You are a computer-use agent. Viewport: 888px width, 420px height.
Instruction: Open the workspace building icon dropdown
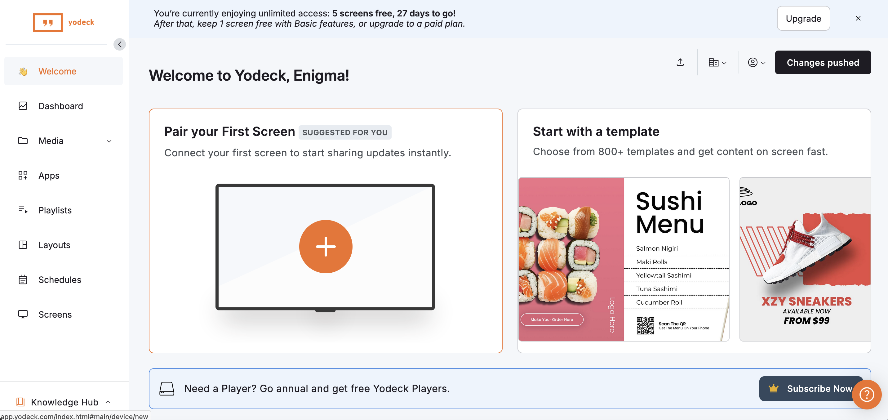coord(717,62)
